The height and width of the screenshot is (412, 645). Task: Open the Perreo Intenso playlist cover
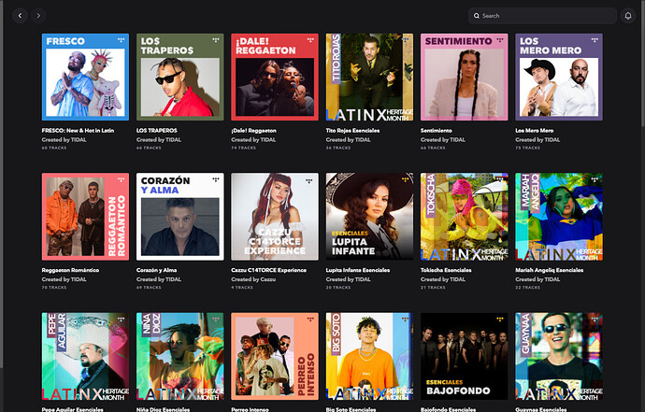(275, 357)
